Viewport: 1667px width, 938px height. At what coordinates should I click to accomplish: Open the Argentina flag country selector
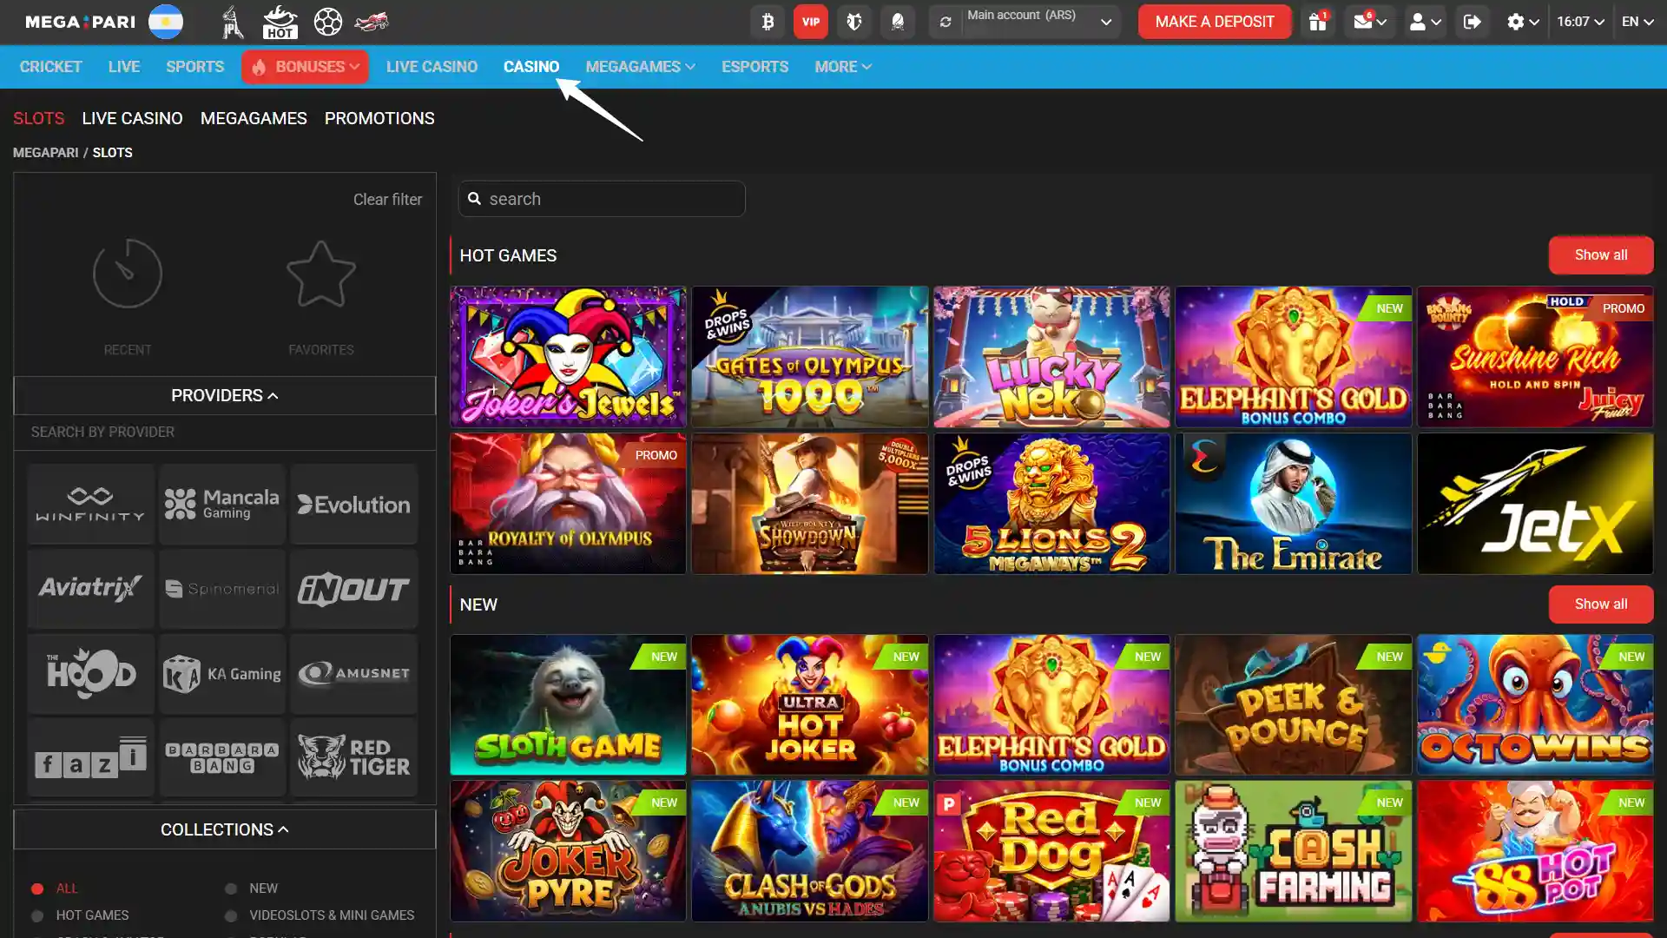(166, 22)
